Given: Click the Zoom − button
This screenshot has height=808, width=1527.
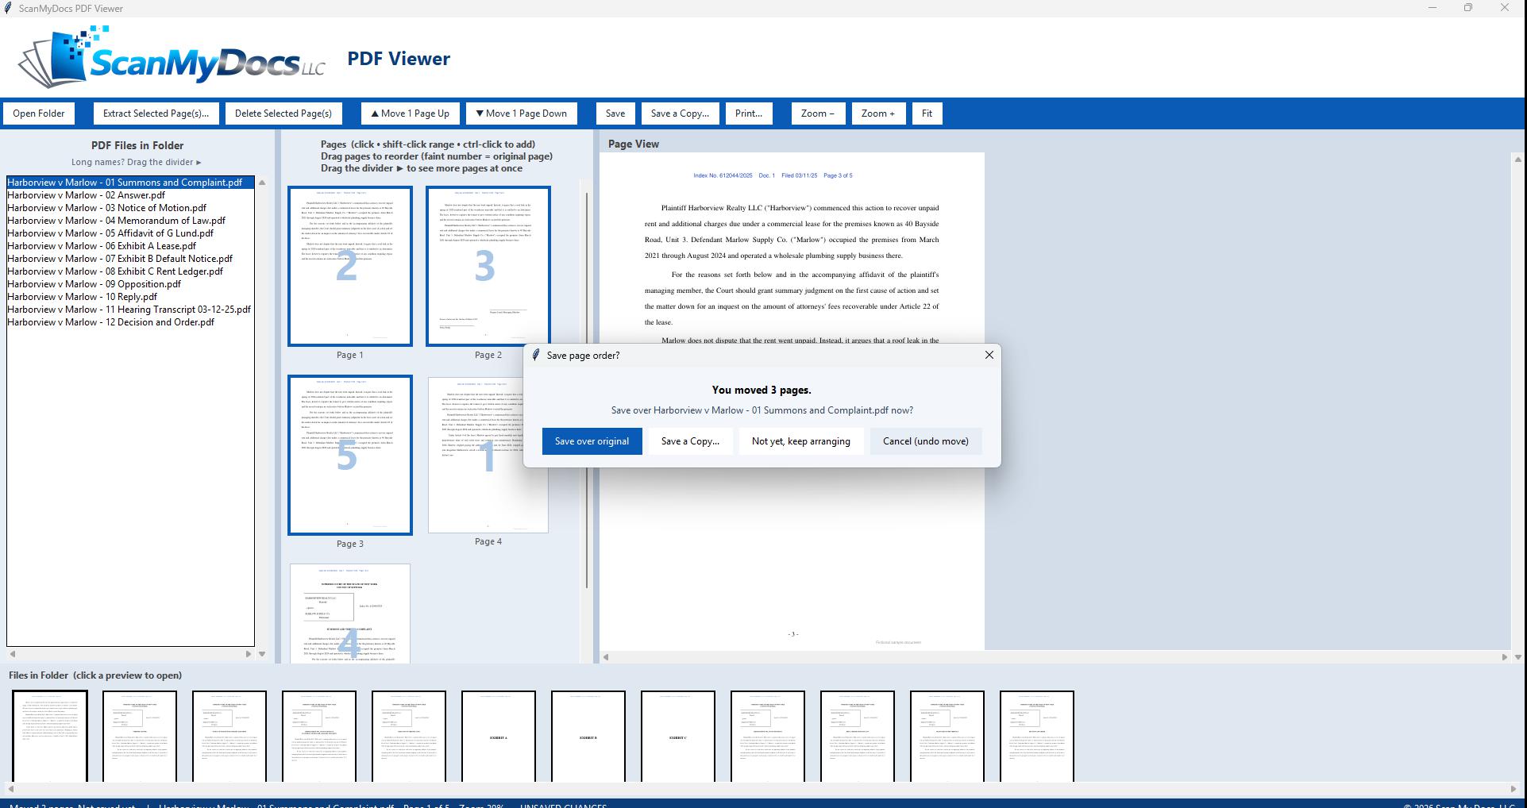Looking at the screenshot, I should coord(817,114).
